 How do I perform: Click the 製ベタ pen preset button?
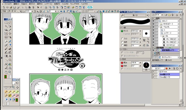(135, 15)
